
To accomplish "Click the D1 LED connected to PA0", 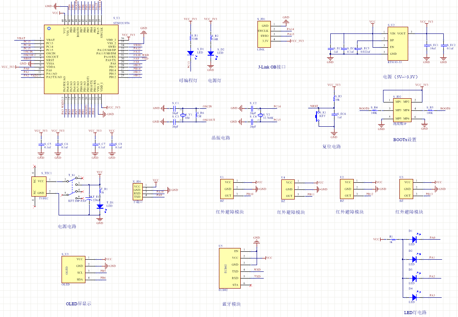I will coord(414,240).
